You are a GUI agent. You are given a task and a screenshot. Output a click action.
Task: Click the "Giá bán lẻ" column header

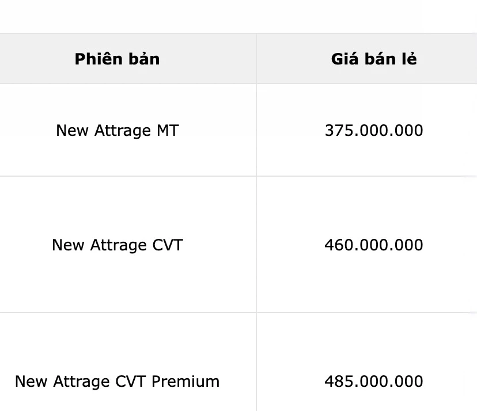[373, 59]
